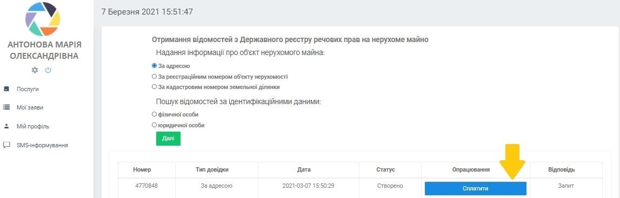Click the blue Сплатити button

point(475,188)
